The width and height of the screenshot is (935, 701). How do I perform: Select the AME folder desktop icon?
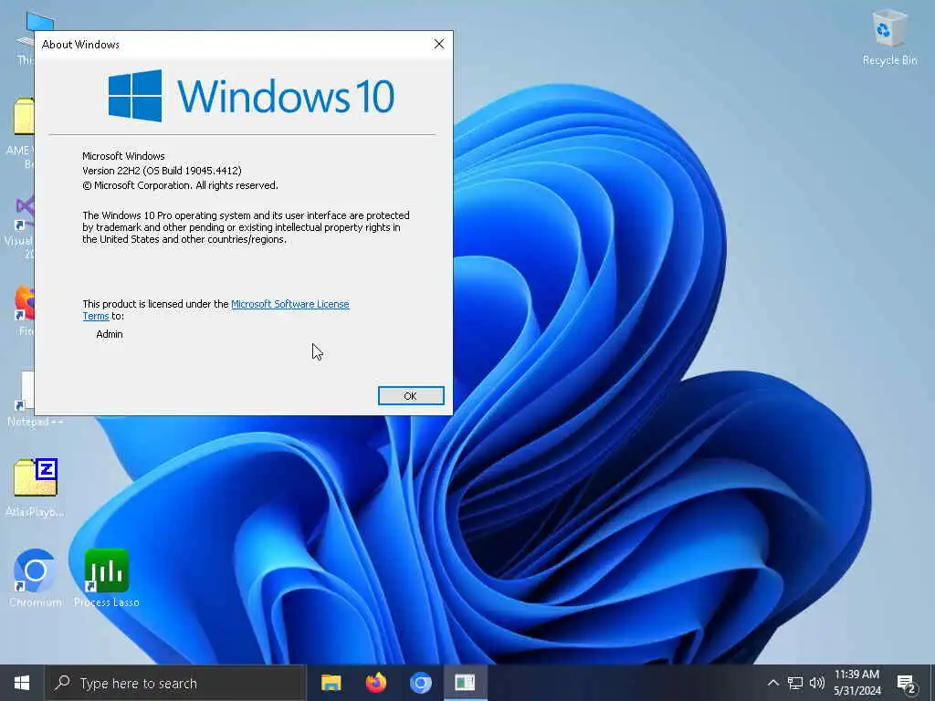click(x=21, y=132)
